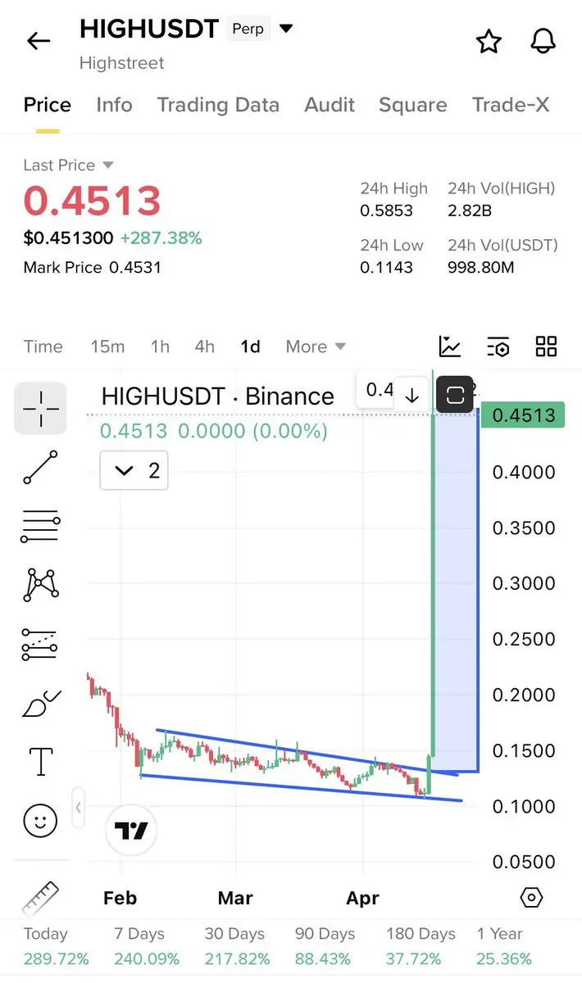Open the chart indicators line icon

(449, 347)
